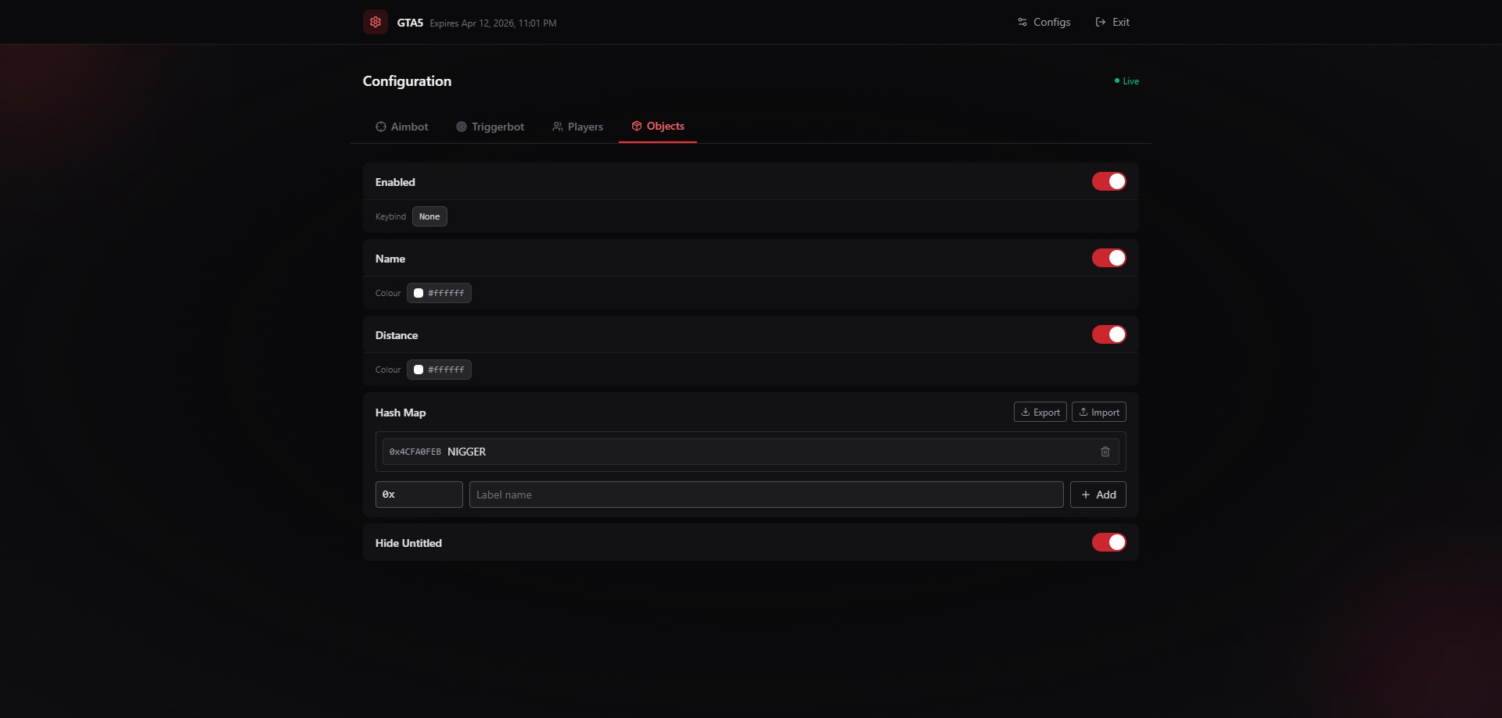Click the Label name text field
This screenshot has width=1502, height=718.
point(766,495)
